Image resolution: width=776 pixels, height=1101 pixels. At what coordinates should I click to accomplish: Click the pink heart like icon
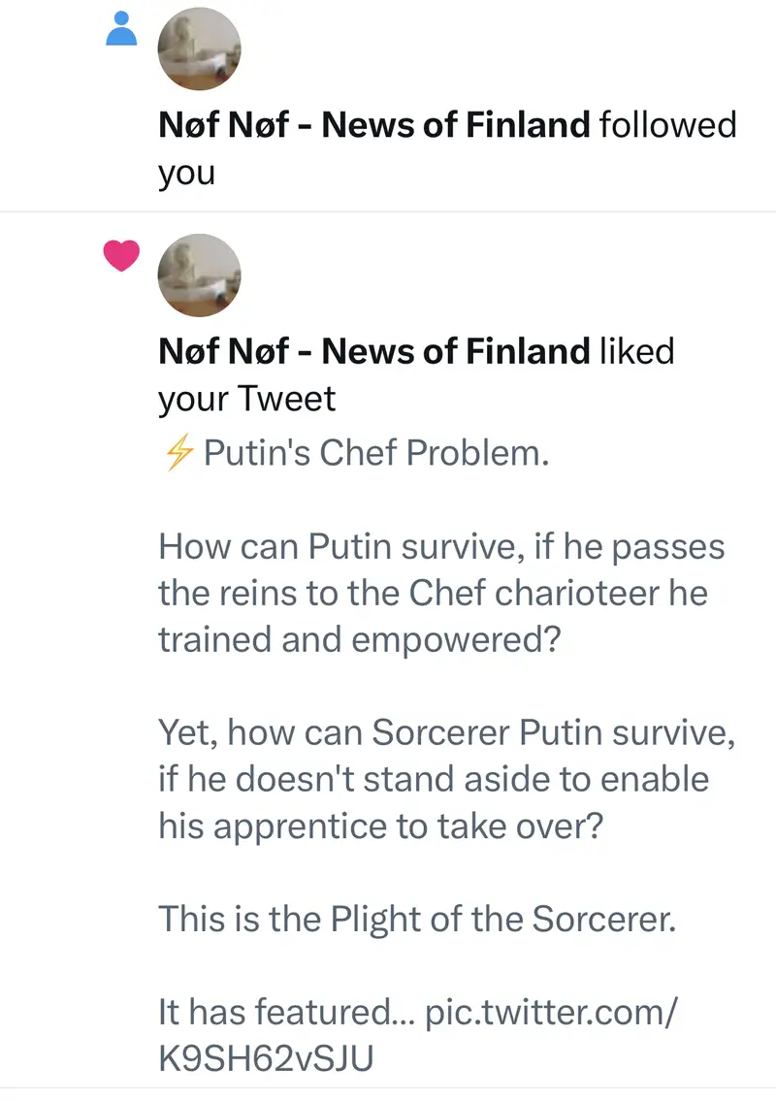121,256
